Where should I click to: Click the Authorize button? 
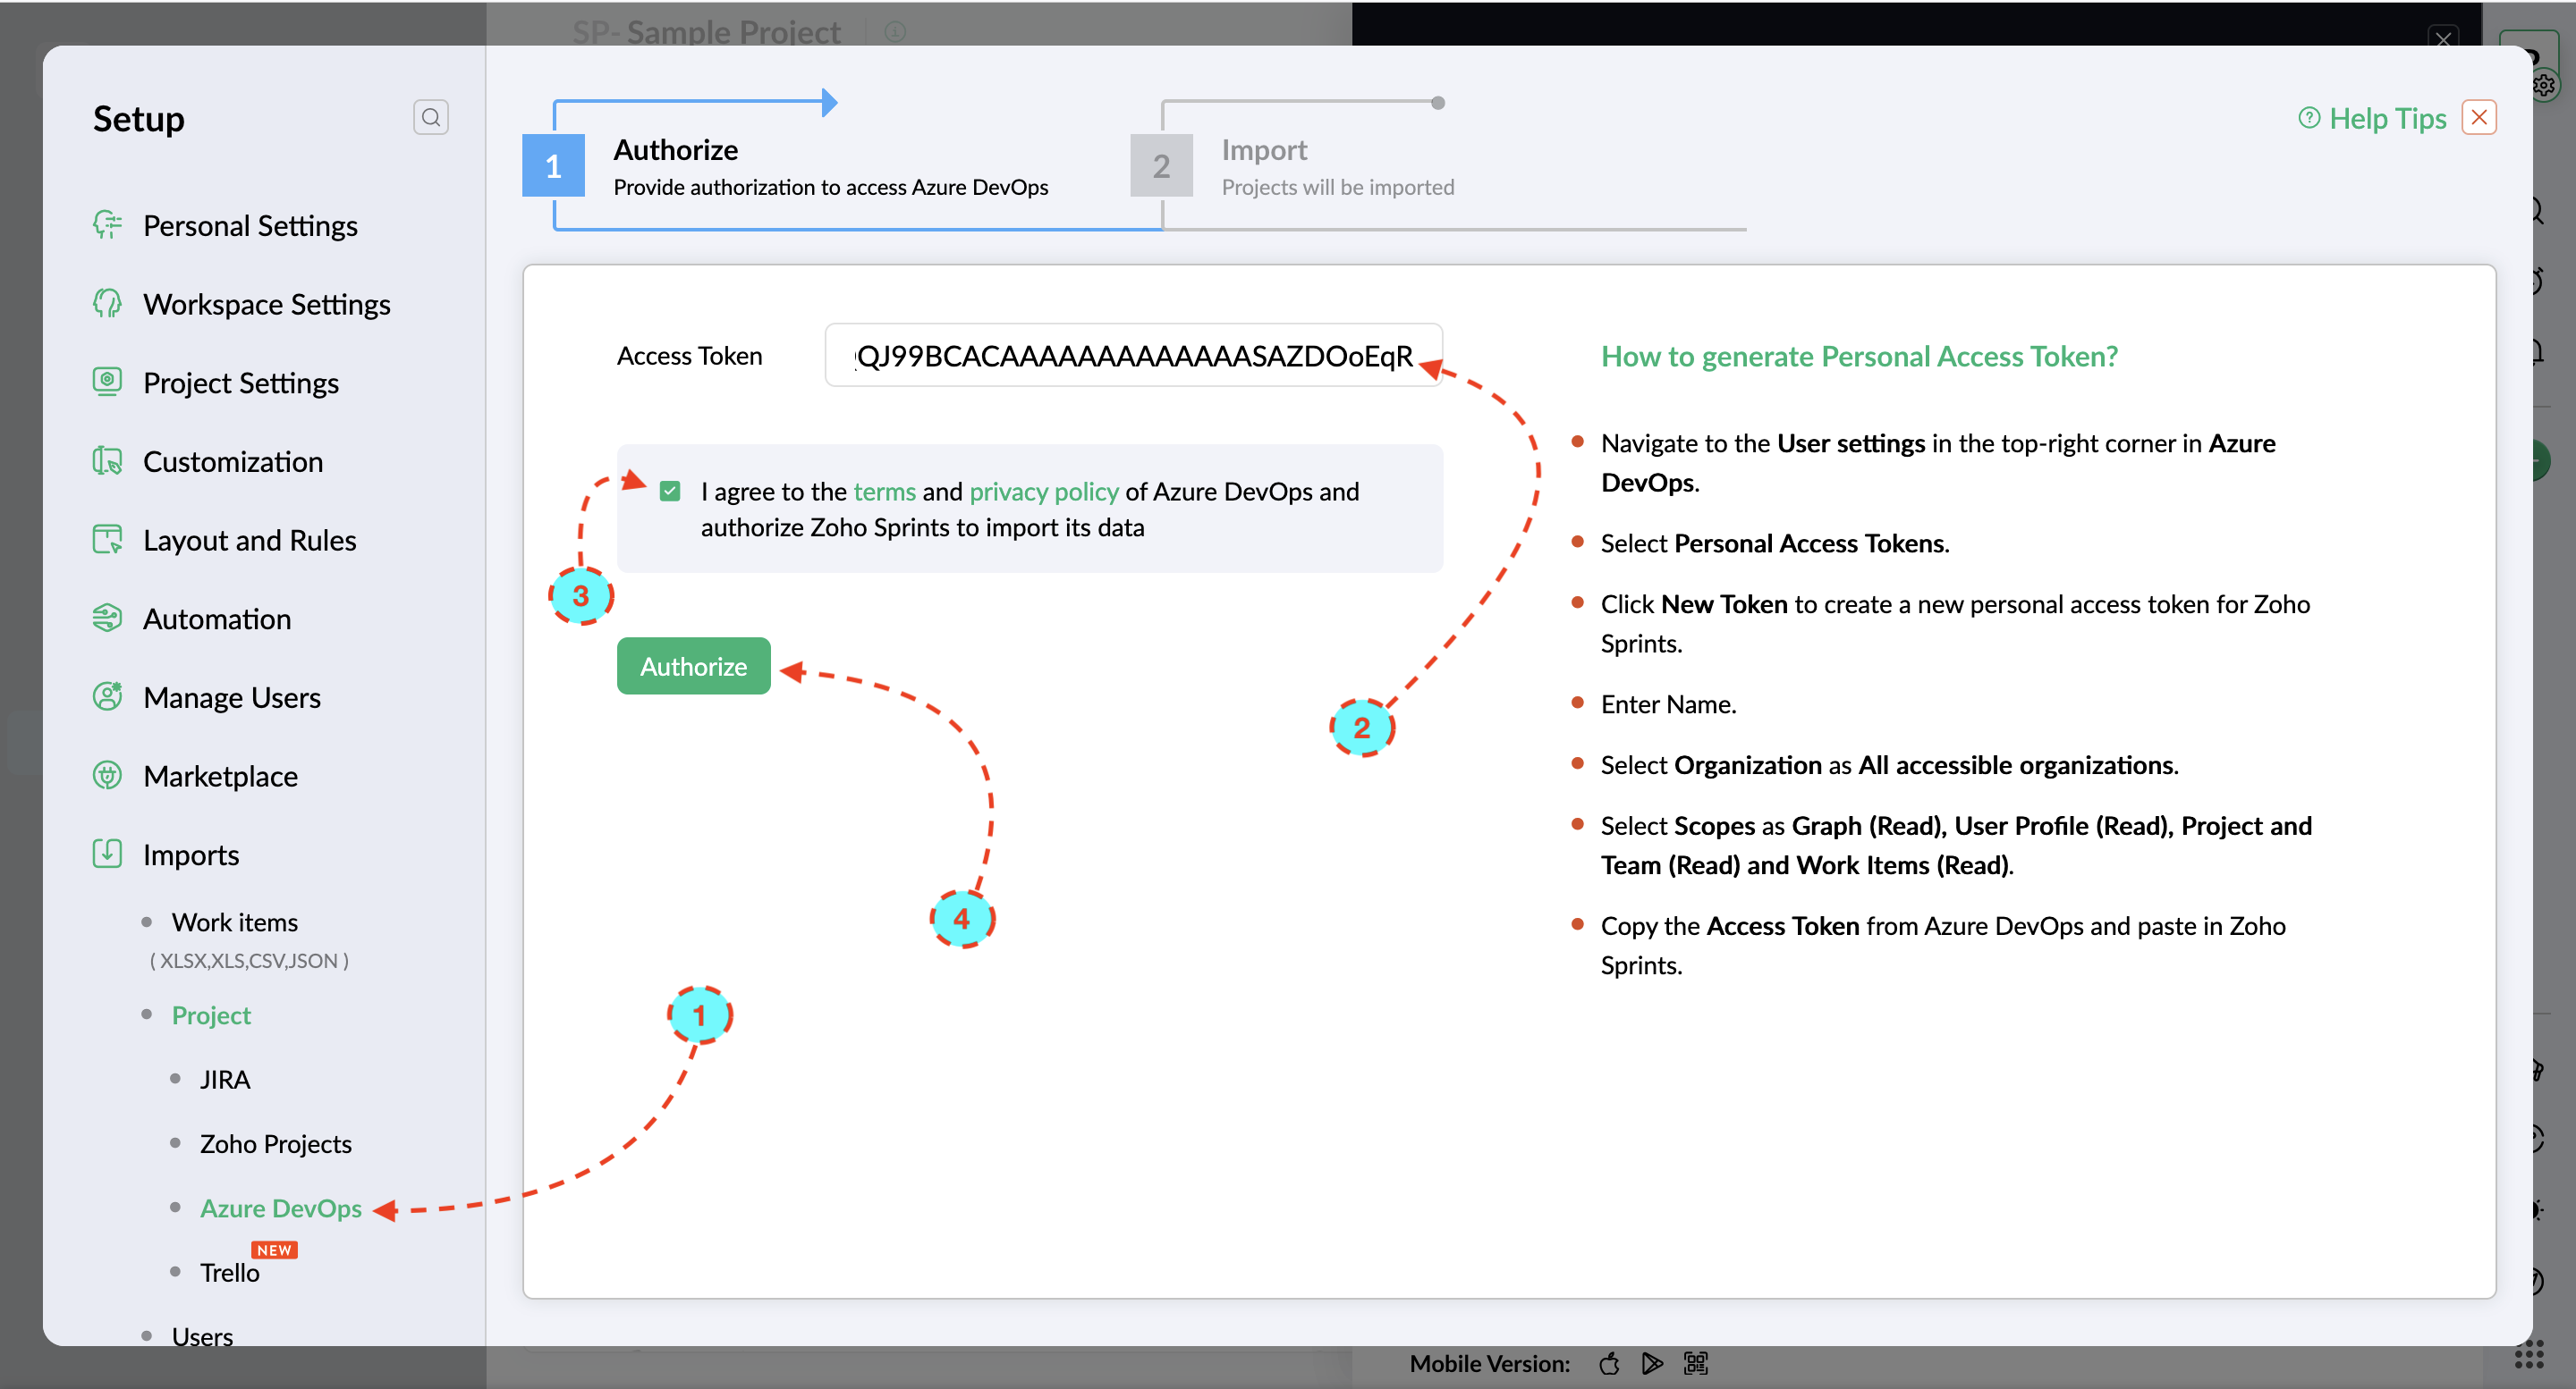pyautogui.click(x=693, y=666)
